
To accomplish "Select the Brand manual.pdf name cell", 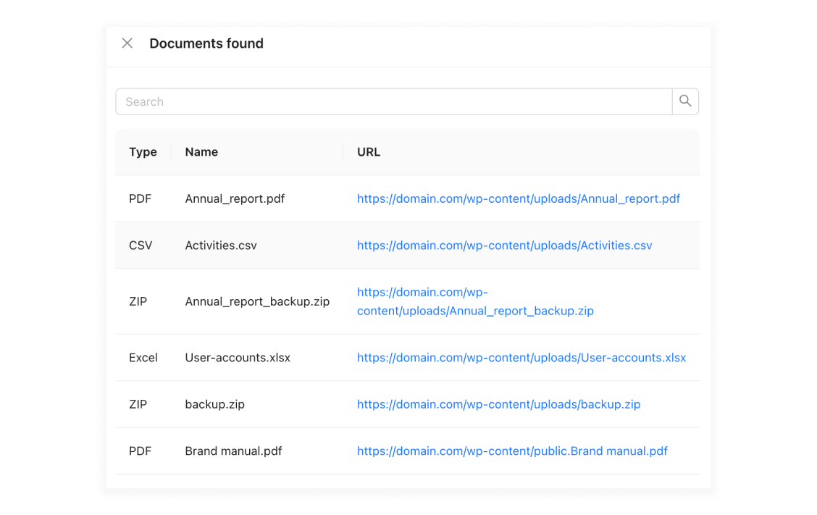I will click(233, 451).
